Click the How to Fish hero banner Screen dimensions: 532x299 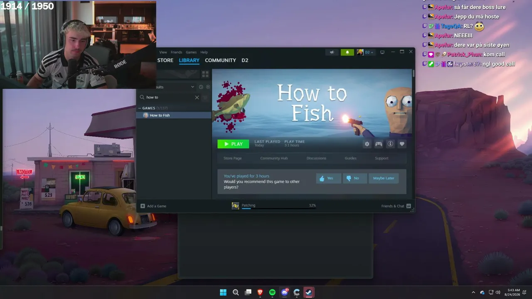click(x=312, y=103)
